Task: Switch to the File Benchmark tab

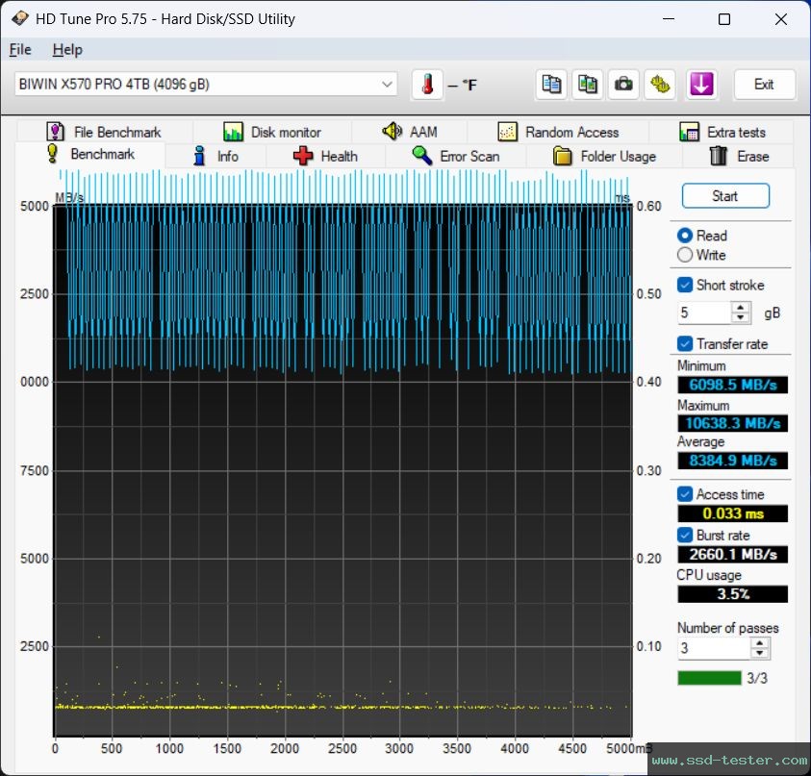Action: coord(104,132)
